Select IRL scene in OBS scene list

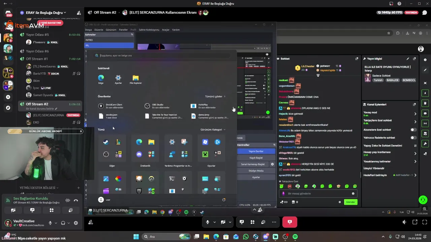coord(109,45)
